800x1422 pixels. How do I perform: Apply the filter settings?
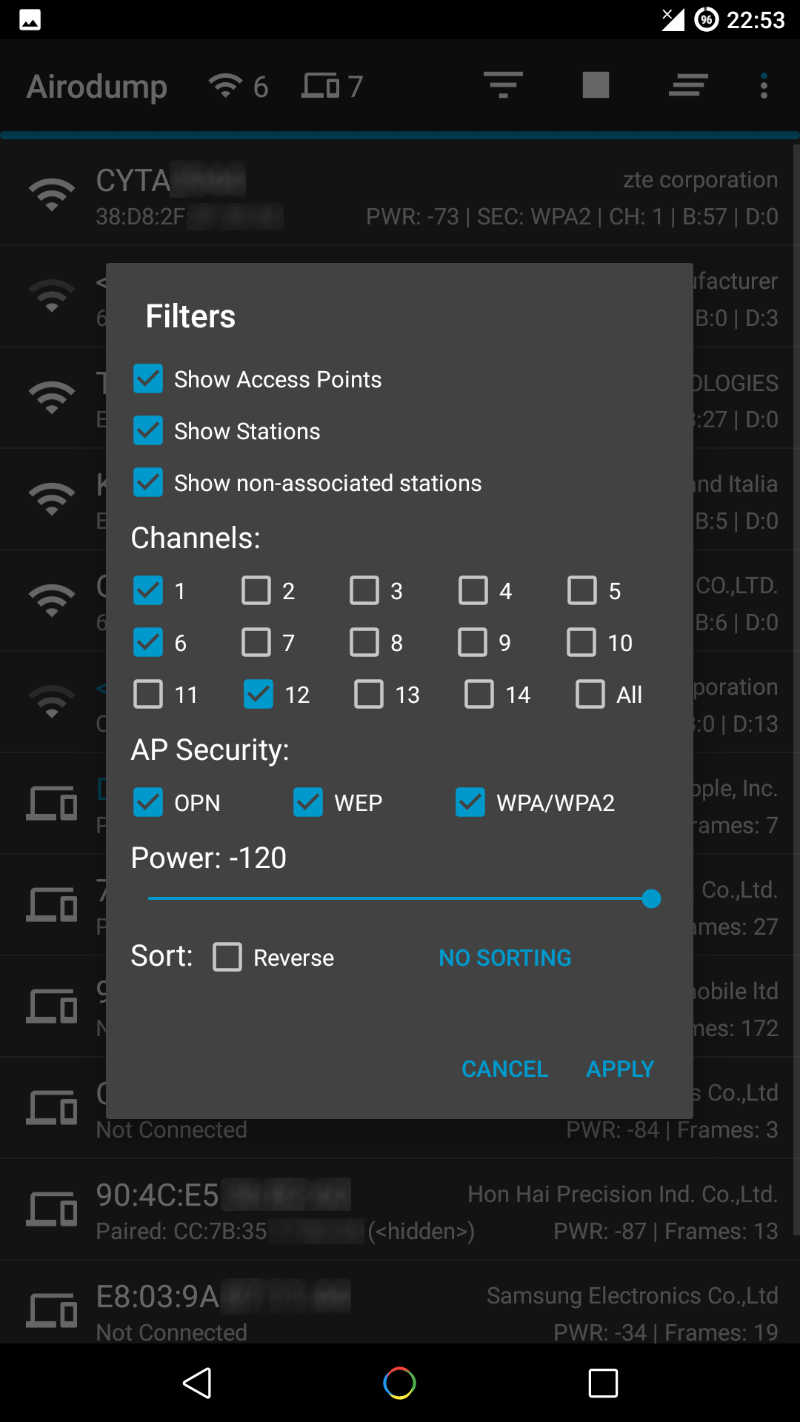point(620,1069)
